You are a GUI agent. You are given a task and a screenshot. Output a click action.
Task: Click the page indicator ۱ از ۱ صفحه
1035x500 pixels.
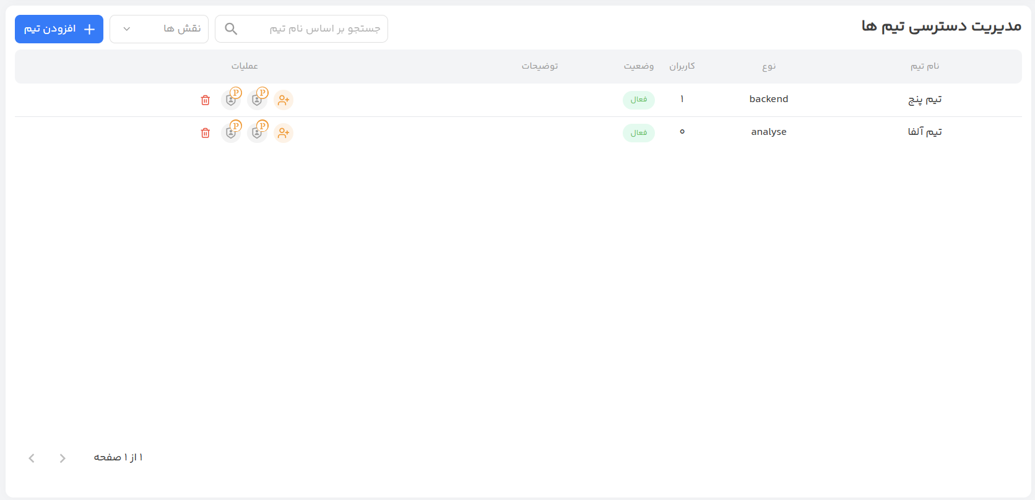tap(118, 457)
